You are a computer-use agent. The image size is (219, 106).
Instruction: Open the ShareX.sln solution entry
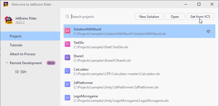pos(139,58)
